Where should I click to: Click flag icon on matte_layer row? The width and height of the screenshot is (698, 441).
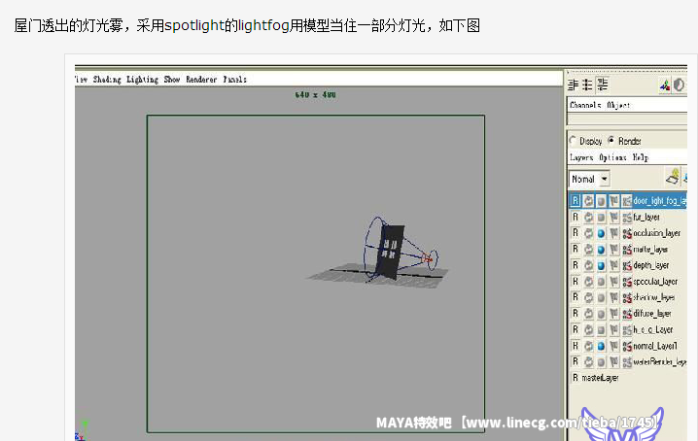click(x=613, y=250)
